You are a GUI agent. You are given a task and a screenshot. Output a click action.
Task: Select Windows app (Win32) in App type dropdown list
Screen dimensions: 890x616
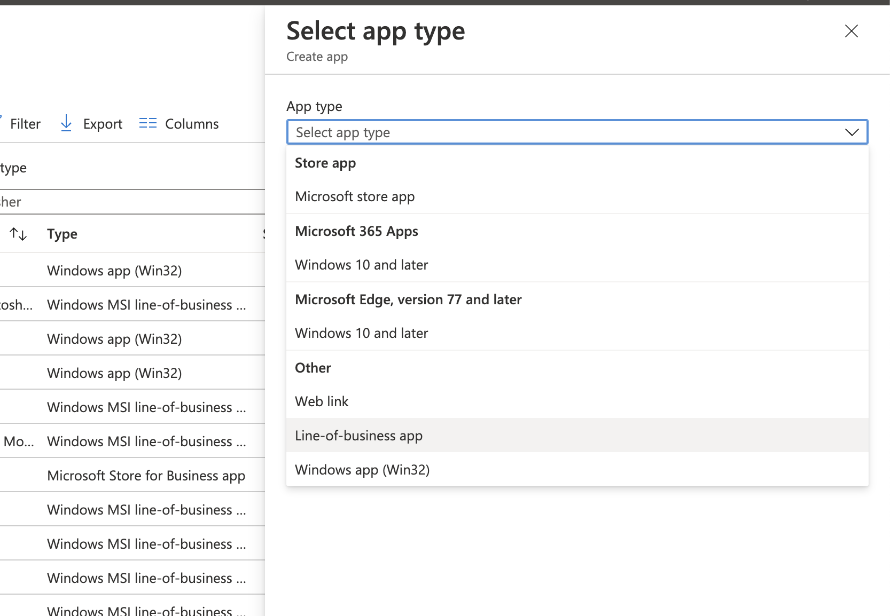coord(577,470)
